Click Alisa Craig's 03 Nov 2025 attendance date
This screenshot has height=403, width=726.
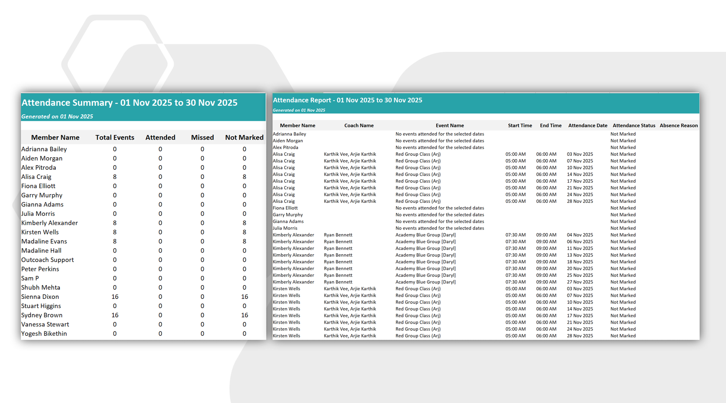tap(579, 154)
